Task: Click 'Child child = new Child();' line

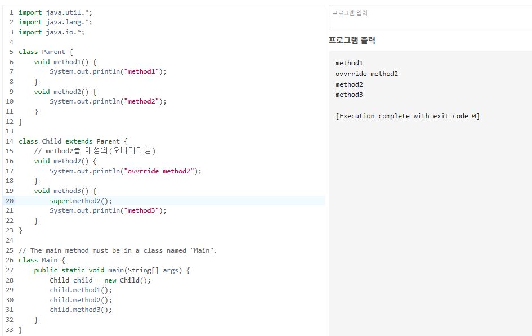Action: tap(100, 280)
